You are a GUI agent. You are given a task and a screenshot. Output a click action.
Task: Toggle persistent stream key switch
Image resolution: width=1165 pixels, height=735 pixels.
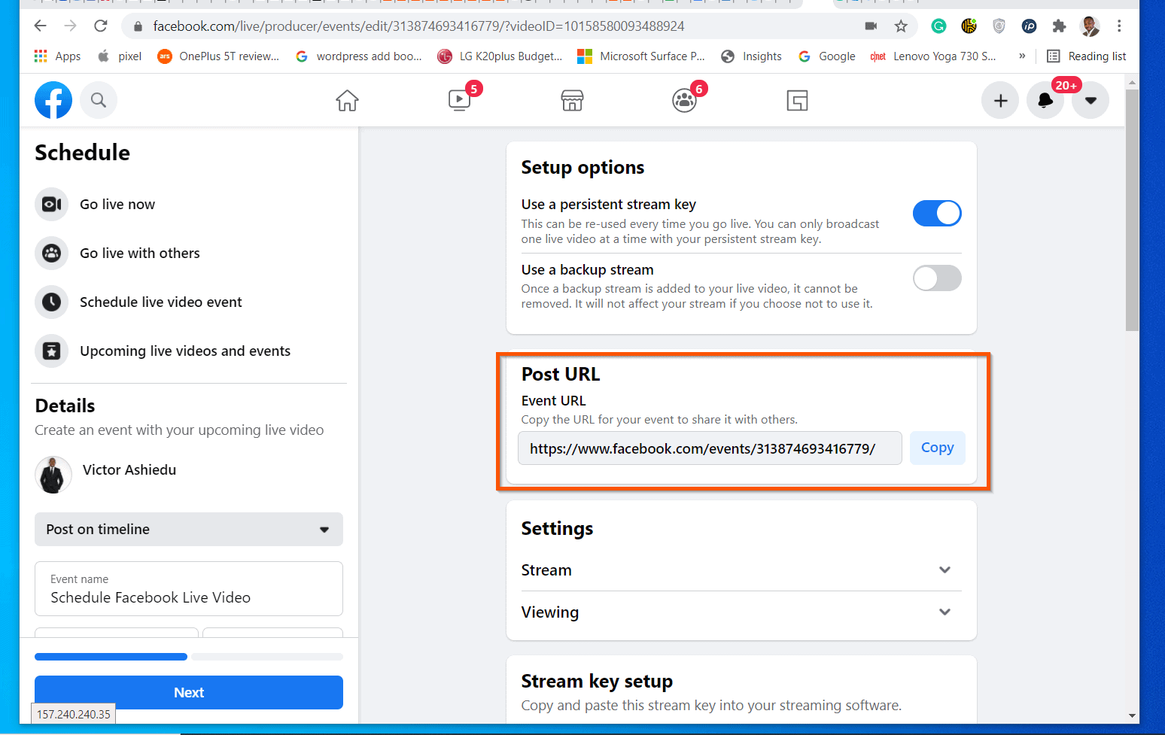click(937, 214)
